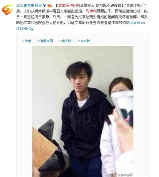Collapse the picture via 收起 text

28,41
